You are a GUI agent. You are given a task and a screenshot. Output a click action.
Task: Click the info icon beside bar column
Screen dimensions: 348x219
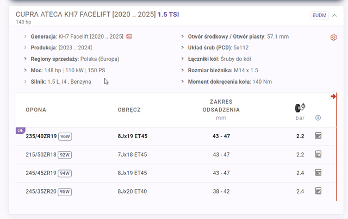318,118
